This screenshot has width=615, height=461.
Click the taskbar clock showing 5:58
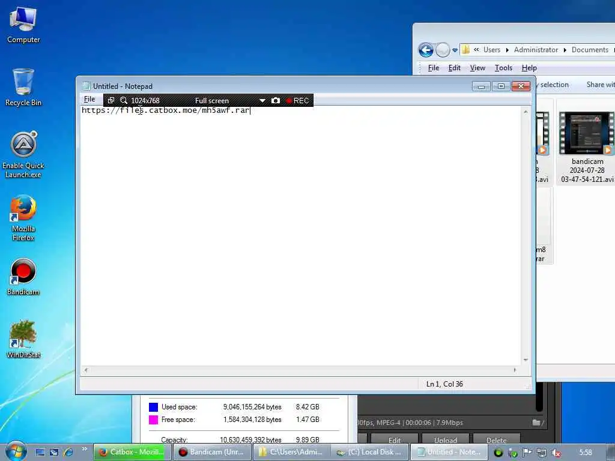(x=585, y=453)
